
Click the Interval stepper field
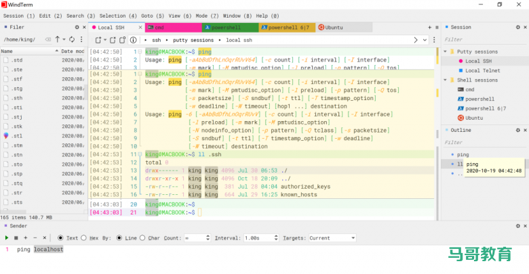(257, 238)
